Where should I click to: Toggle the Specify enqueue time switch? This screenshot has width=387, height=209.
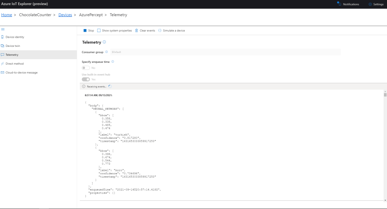(86, 68)
